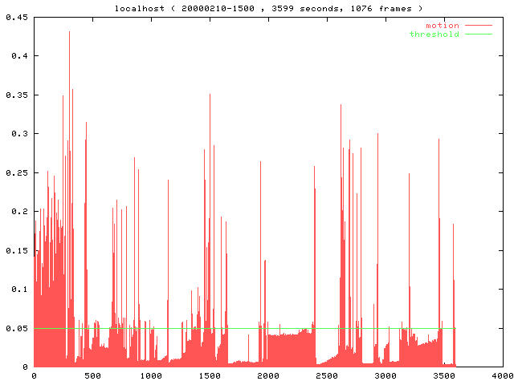Click the 0.25 y-axis tick label
This screenshot has width=514, height=385.
tap(17, 172)
